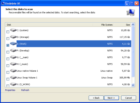This screenshot has height=103, width=140.
Task: Check the Linux Swap Volume 1 checkbox
Action: pos(8,79)
